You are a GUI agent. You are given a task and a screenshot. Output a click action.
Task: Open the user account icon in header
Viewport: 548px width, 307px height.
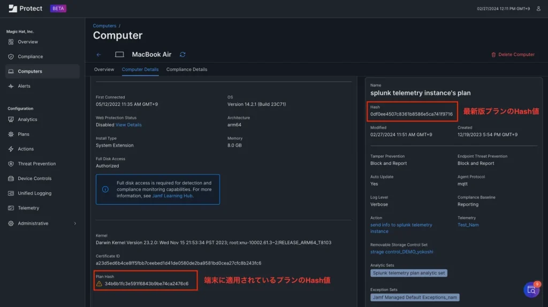click(x=538, y=9)
